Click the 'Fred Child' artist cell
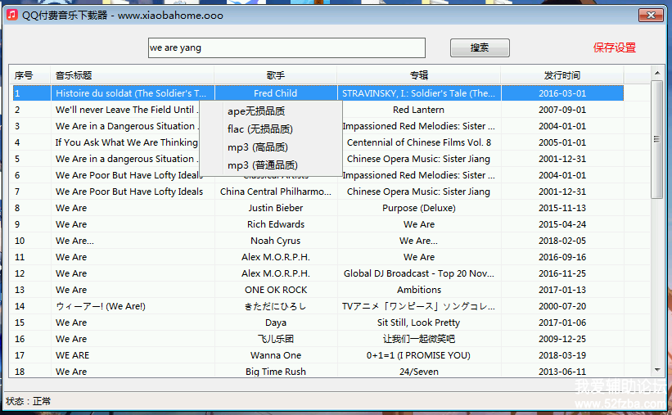672x415 pixels. [x=276, y=93]
